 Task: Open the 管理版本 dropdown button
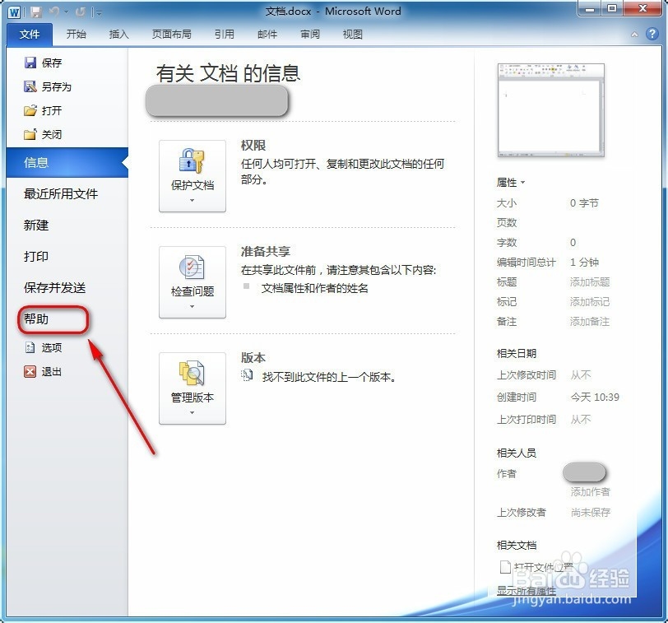coord(193,388)
